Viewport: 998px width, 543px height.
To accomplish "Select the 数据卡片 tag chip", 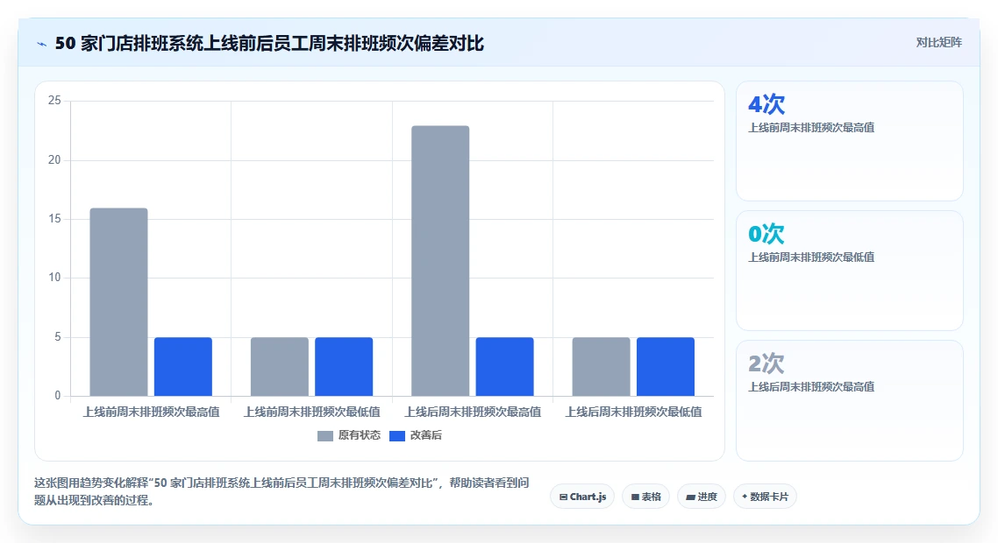I will (765, 497).
